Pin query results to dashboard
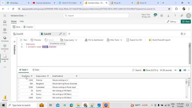The image size is (192, 108). [94, 40]
